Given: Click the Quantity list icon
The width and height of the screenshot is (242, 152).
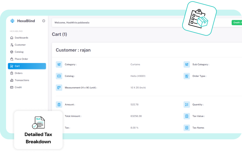Looking at the screenshot, I should click(187, 105).
